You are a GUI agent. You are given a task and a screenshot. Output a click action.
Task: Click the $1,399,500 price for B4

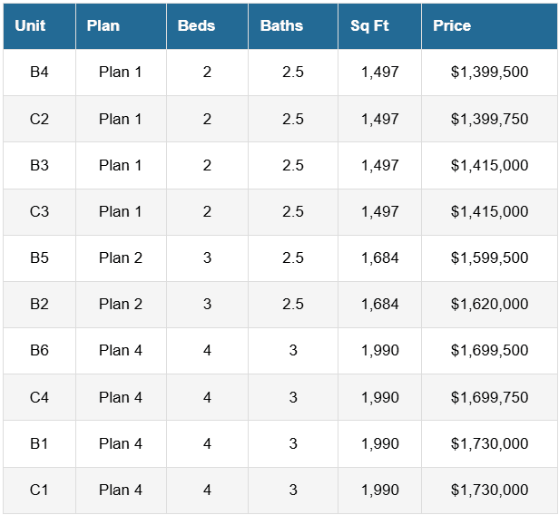click(489, 72)
